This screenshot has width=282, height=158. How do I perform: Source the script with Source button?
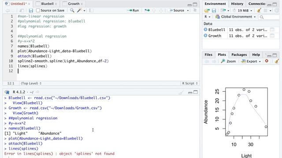coord(176,11)
